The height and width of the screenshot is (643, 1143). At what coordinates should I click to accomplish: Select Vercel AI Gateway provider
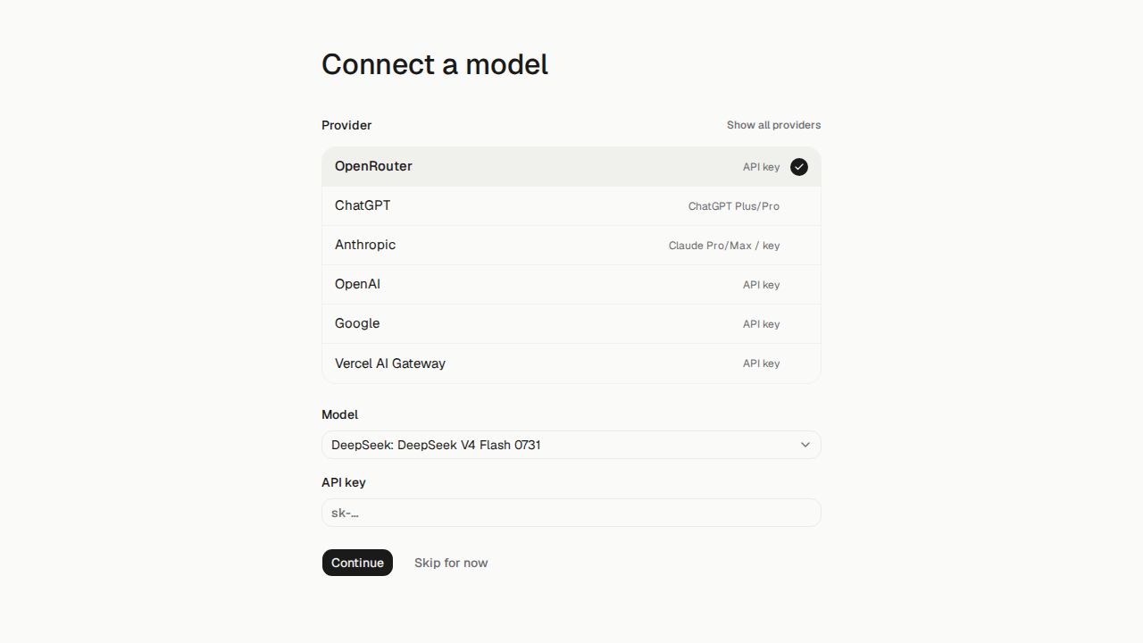[571, 363]
